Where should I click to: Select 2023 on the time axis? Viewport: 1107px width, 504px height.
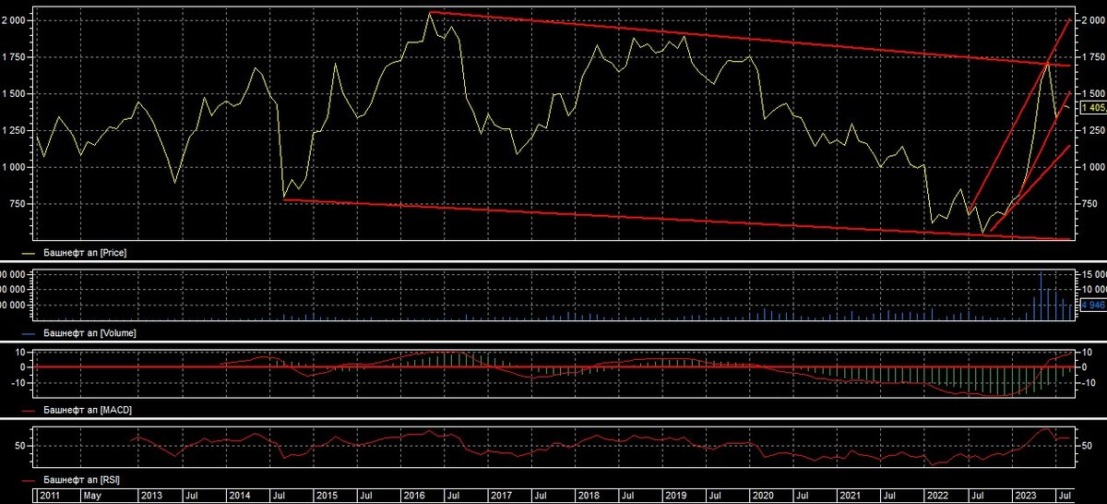[x=1026, y=497]
